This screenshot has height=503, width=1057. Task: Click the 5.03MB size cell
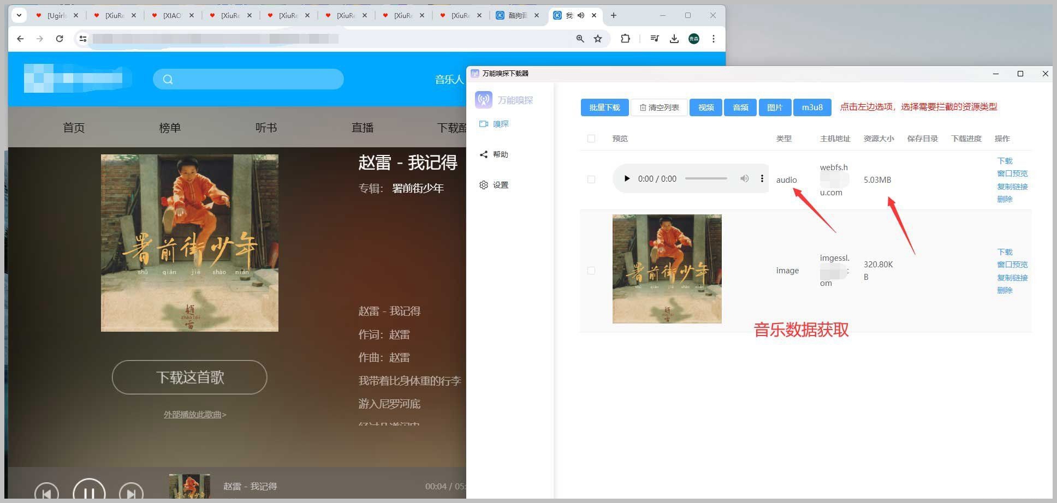click(877, 179)
